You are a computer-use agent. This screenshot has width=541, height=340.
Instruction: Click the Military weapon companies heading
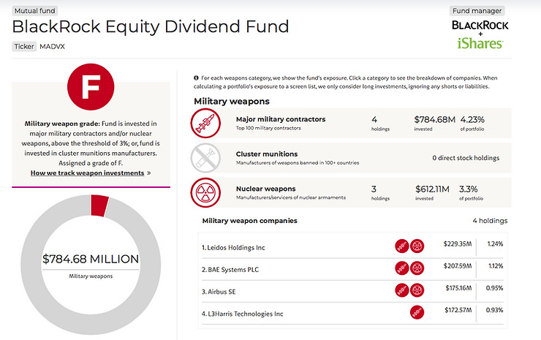coord(250,221)
